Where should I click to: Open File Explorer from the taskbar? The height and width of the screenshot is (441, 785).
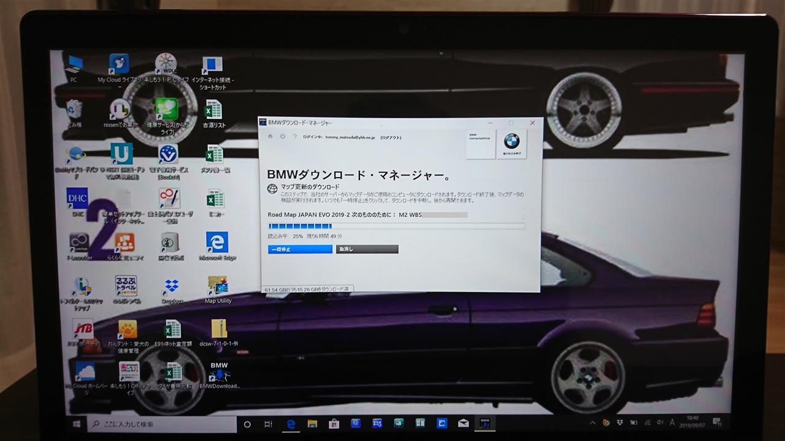click(x=312, y=423)
